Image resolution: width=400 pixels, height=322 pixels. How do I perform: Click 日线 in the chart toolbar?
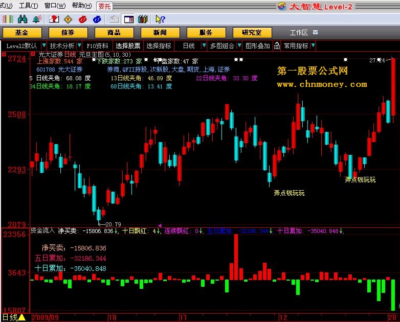tap(189, 46)
